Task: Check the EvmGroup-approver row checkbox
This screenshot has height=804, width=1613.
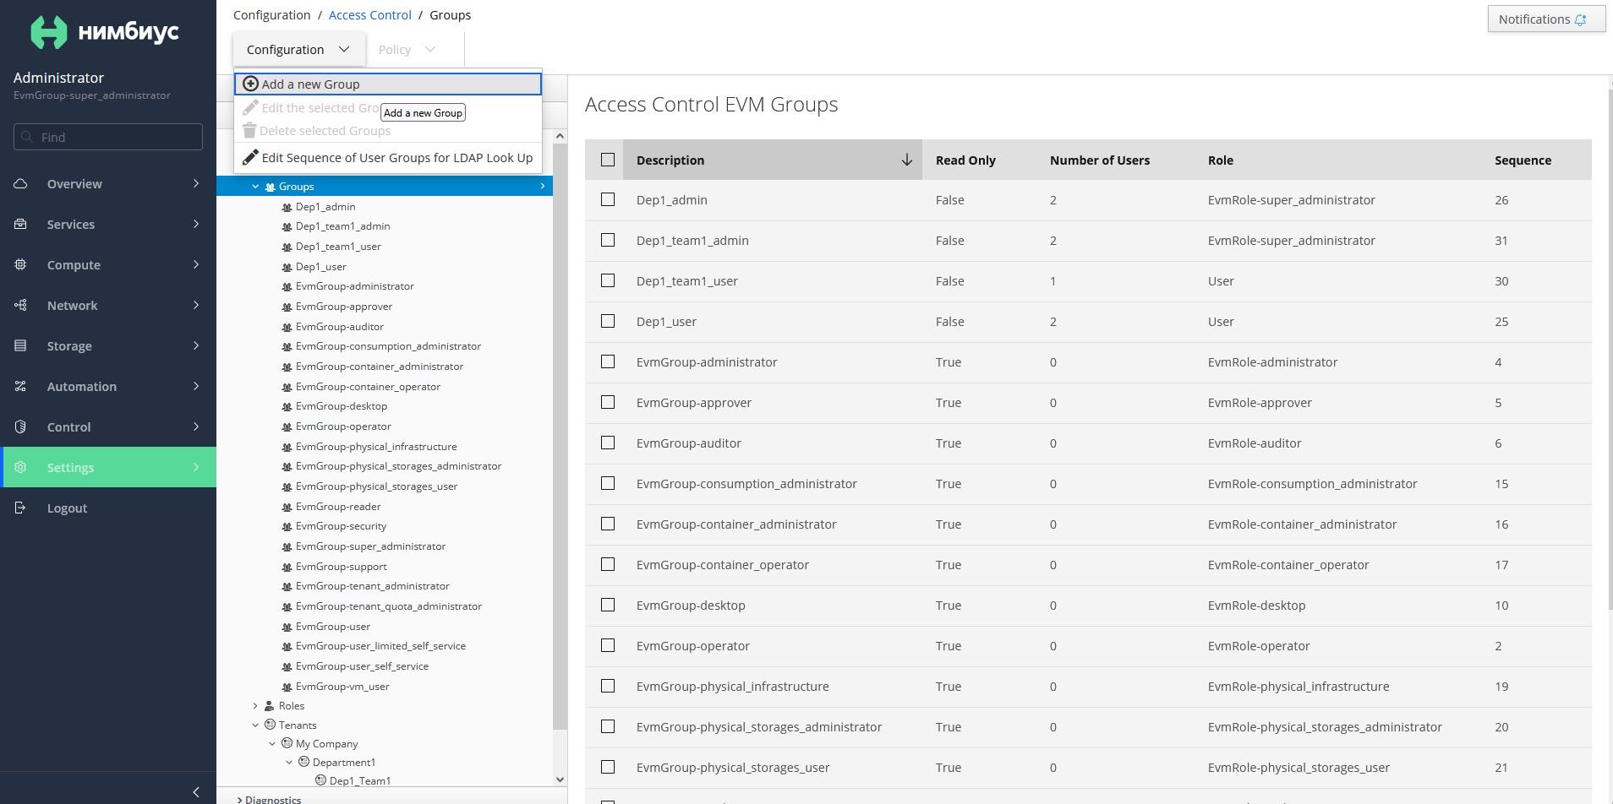Action: (608, 402)
